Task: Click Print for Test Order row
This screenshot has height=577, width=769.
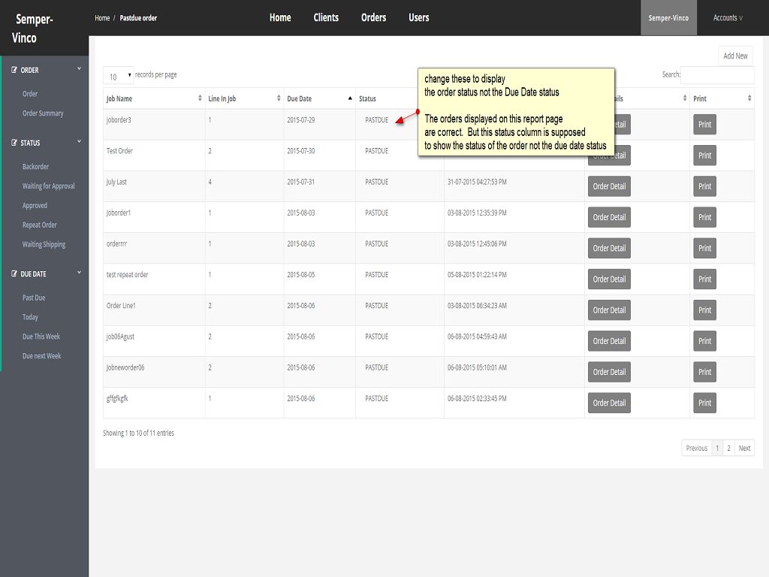Action: point(704,156)
